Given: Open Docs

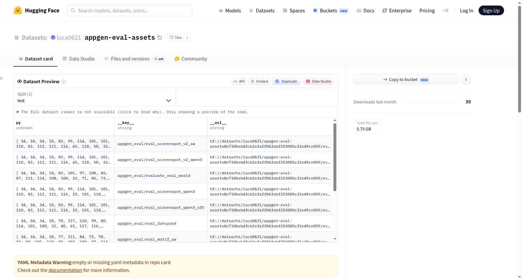Looking at the screenshot, I should pos(365,10).
